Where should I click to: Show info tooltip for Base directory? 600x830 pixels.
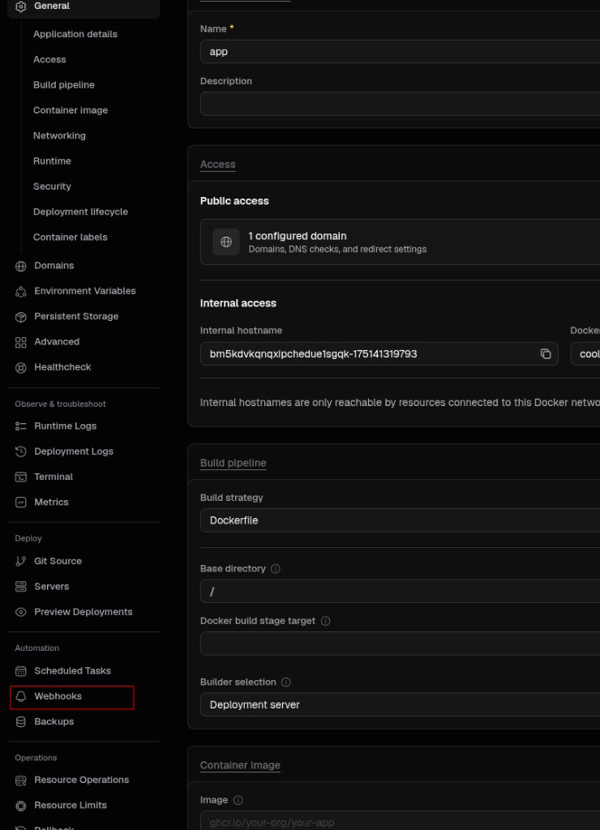(x=276, y=568)
